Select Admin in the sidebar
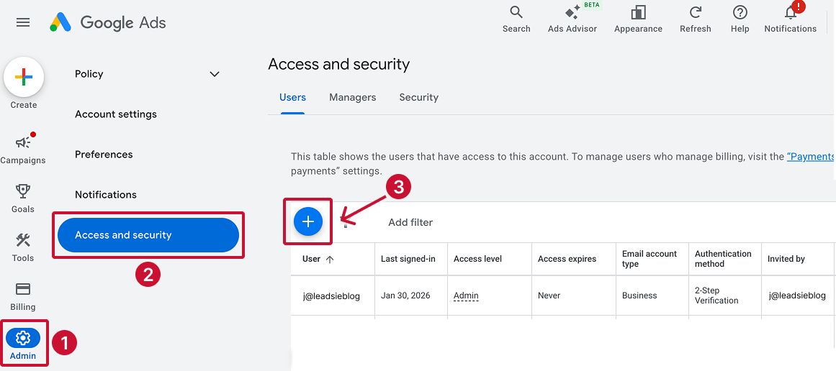 pyautogui.click(x=23, y=344)
